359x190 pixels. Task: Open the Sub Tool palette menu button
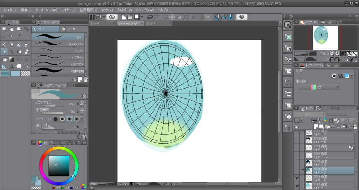[x=34, y=22]
